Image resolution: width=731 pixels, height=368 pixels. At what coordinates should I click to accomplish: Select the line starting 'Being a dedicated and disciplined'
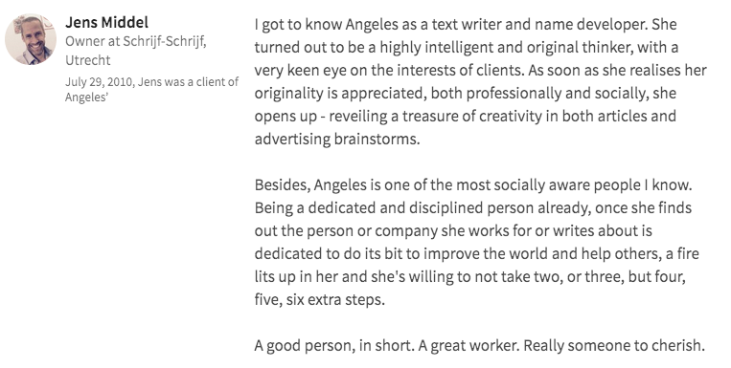[473, 208]
